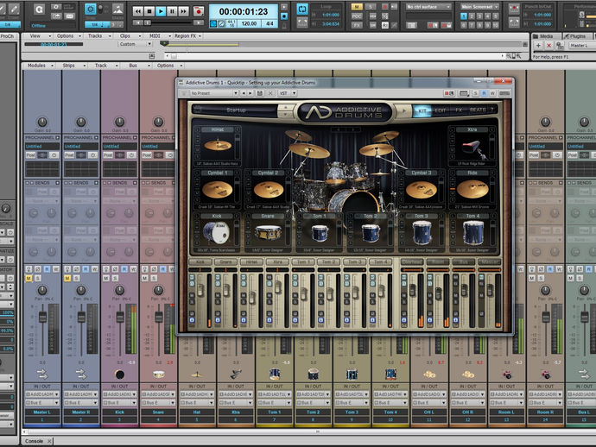Image resolution: width=596 pixels, height=447 pixels.
Task: Mute the Kick track strip
Action: point(106,279)
